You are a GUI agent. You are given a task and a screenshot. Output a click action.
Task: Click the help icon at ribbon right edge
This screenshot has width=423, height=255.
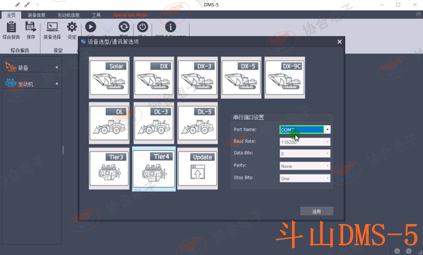[x=419, y=15]
